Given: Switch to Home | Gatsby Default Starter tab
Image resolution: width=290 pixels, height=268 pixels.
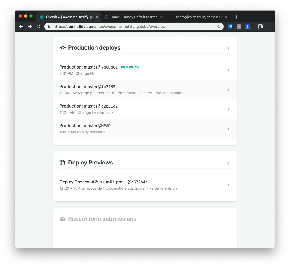Looking at the screenshot, I should coord(134,17).
